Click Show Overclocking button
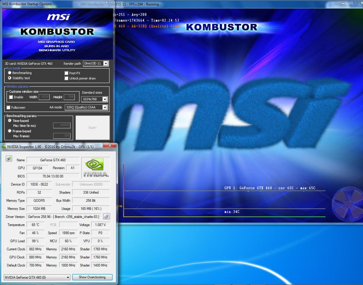Image resolution: width=363 pixels, height=285 pixels. [x=92, y=277]
